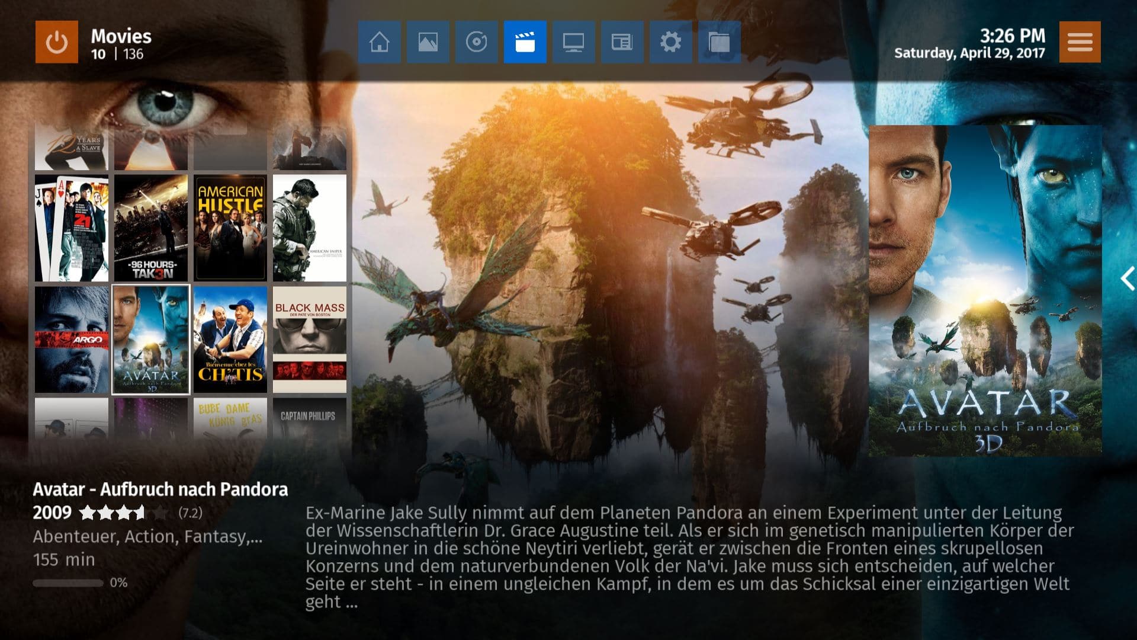
Task: Select the 21 movie poster
Action: click(72, 228)
